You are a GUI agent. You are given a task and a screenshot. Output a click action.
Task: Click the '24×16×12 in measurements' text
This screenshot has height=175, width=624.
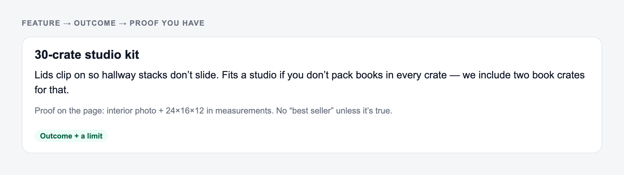coord(219,111)
